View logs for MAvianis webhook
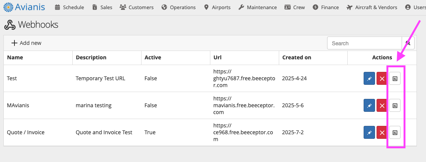The image size is (426, 162). (395, 105)
